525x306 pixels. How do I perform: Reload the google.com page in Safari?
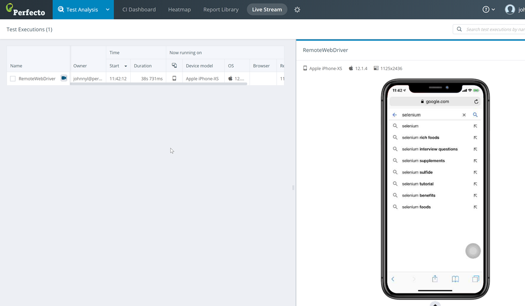(x=476, y=101)
